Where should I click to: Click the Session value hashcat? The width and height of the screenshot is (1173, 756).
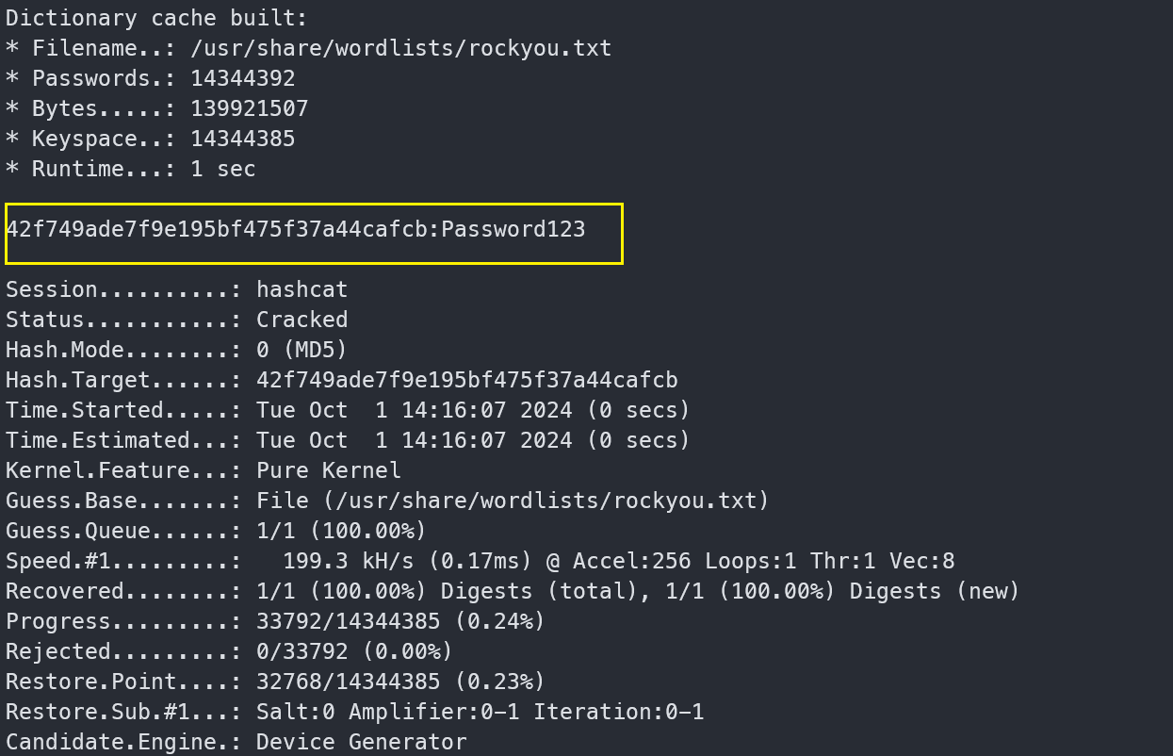tap(301, 289)
